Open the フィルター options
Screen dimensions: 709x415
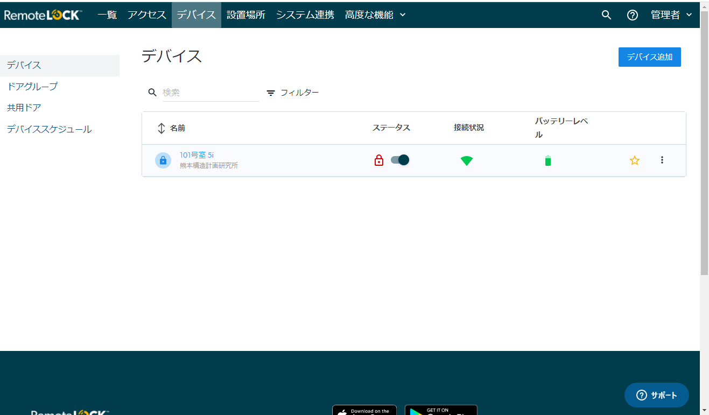point(293,93)
